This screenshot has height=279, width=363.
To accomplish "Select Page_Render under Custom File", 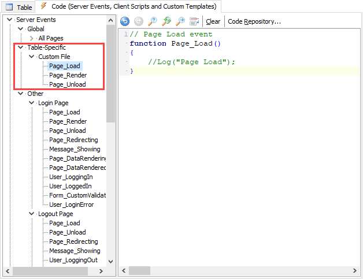I will 68,75.
